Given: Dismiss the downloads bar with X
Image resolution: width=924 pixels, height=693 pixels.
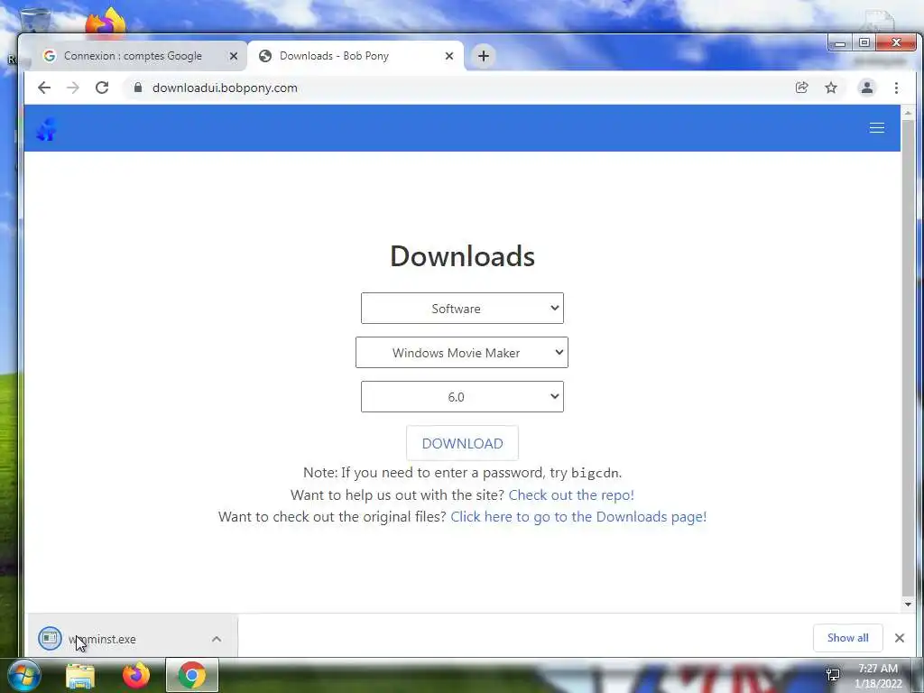Looking at the screenshot, I should point(900,638).
